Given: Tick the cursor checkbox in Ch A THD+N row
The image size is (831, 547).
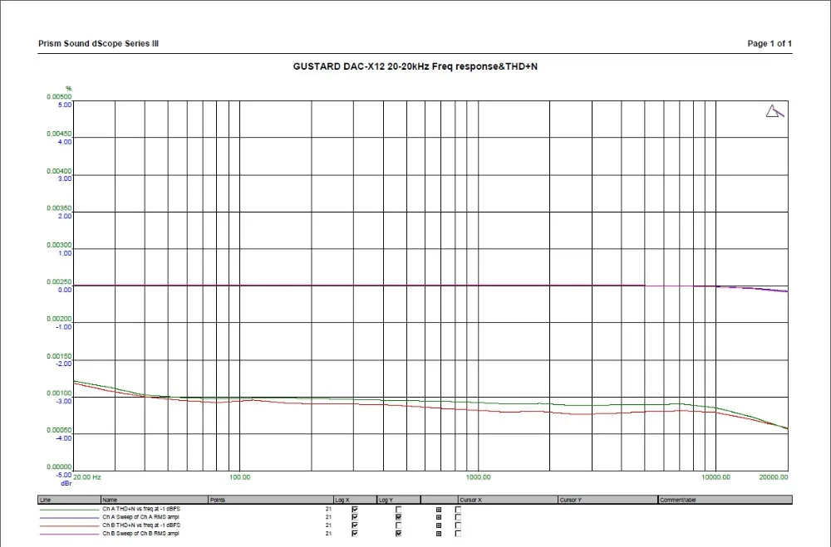Looking at the screenshot, I should (459, 510).
